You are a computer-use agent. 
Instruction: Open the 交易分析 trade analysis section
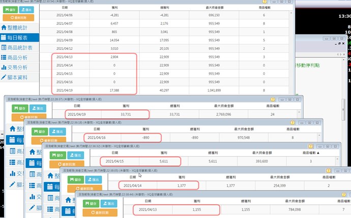coord(20,68)
